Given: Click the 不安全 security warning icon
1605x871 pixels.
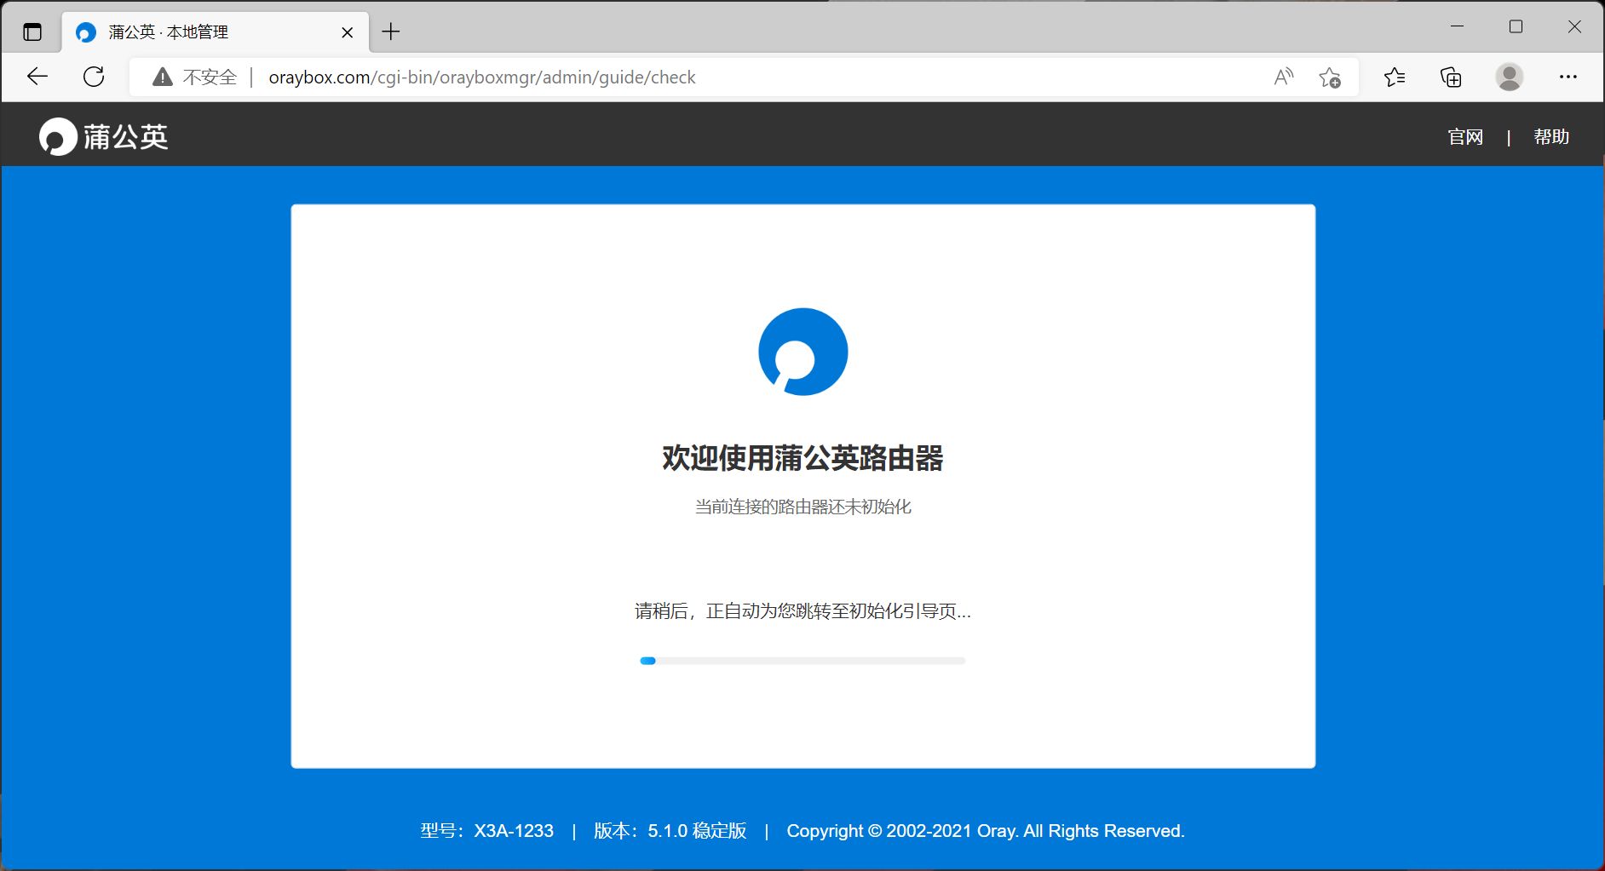Looking at the screenshot, I should coord(162,77).
